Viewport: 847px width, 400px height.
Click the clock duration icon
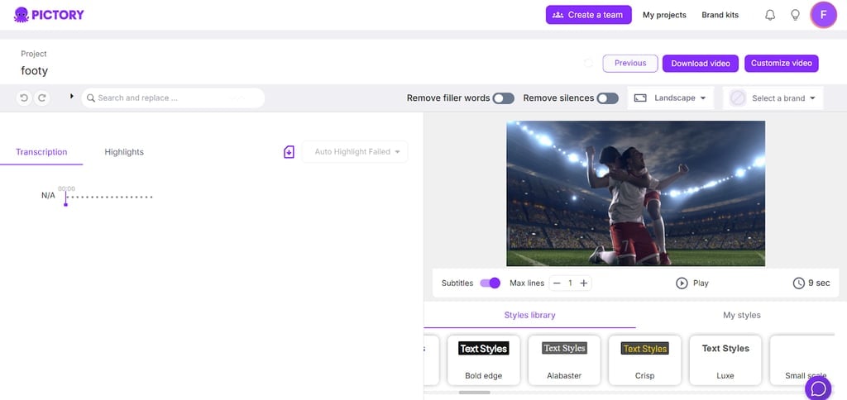click(799, 283)
